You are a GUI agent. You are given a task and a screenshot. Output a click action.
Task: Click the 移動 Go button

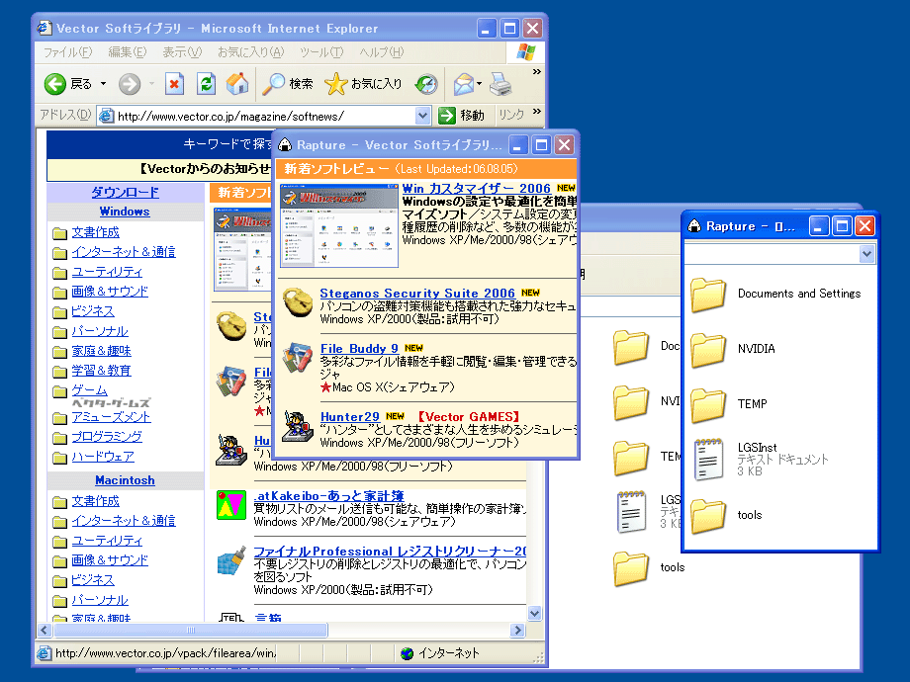pos(461,116)
